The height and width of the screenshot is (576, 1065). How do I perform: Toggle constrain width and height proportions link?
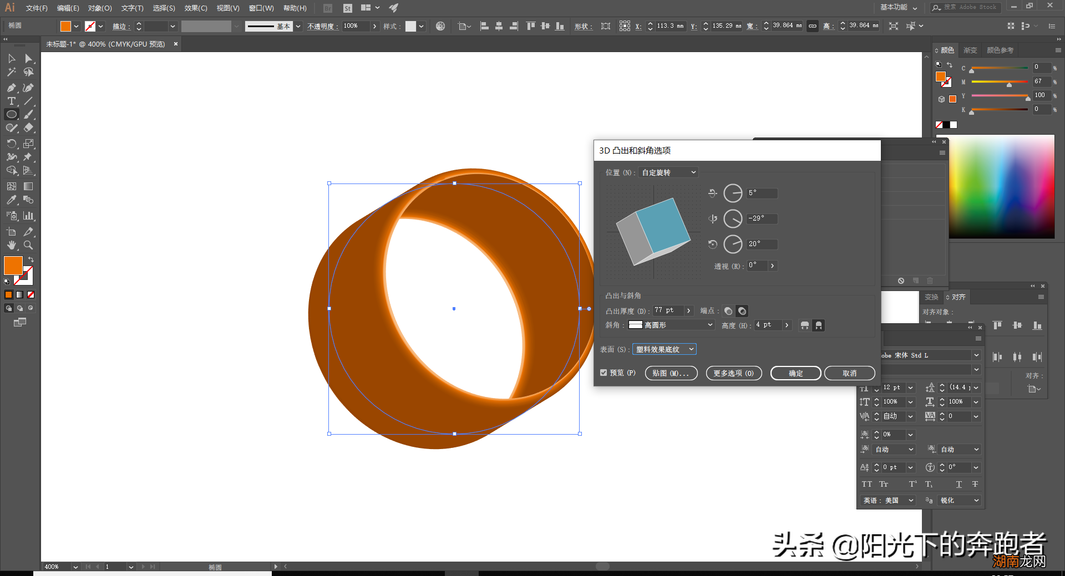[813, 26]
